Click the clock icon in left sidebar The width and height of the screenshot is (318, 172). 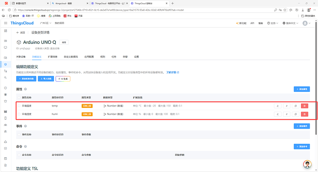click(6, 88)
